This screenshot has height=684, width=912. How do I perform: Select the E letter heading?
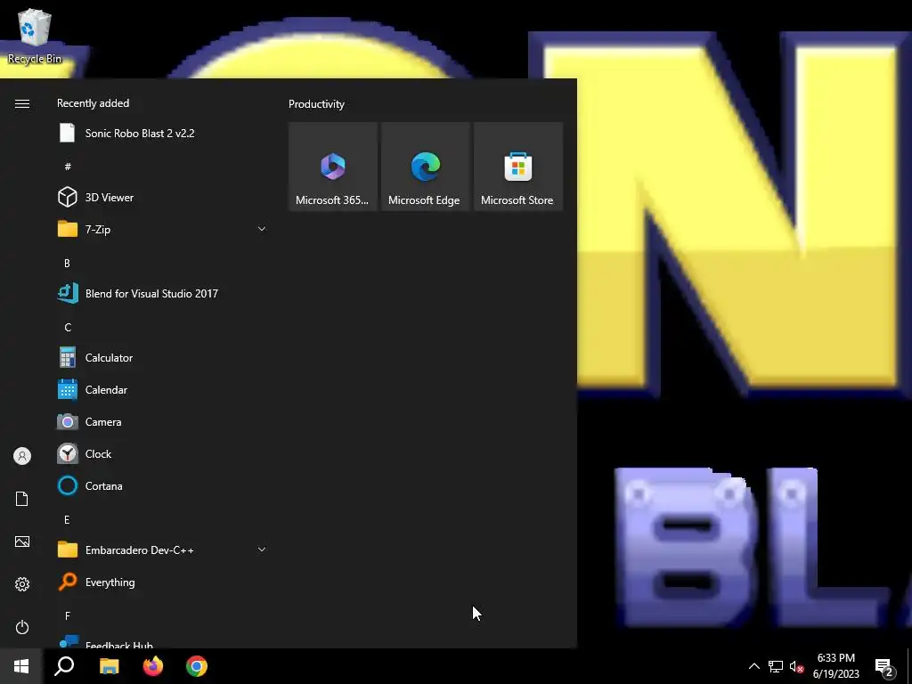coord(67,520)
